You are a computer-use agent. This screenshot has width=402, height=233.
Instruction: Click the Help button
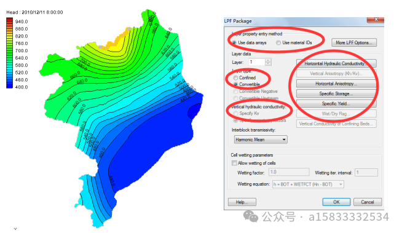242,202
